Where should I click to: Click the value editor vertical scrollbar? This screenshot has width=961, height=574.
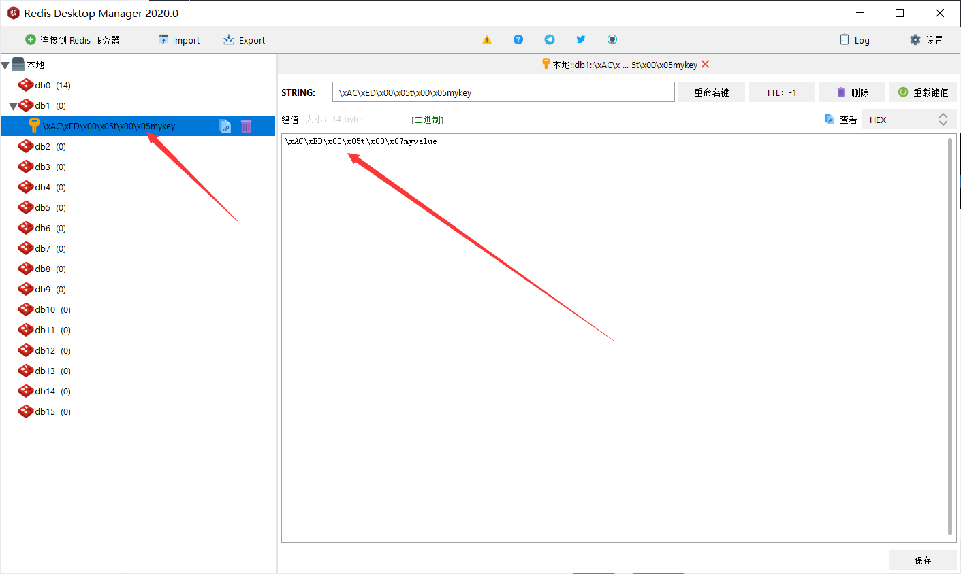coord(951,336)
